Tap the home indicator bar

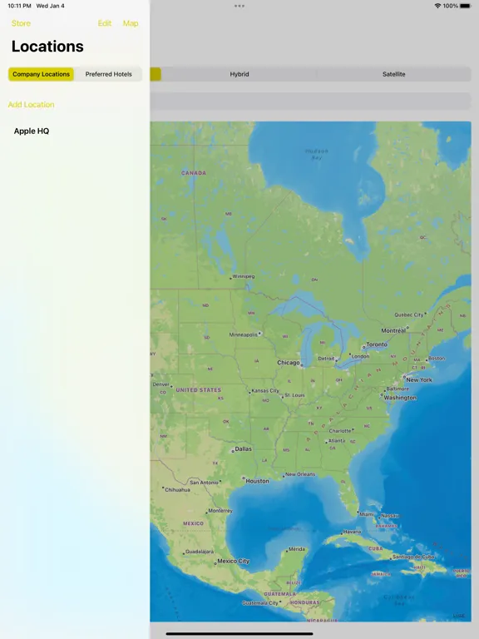(239, 634)
